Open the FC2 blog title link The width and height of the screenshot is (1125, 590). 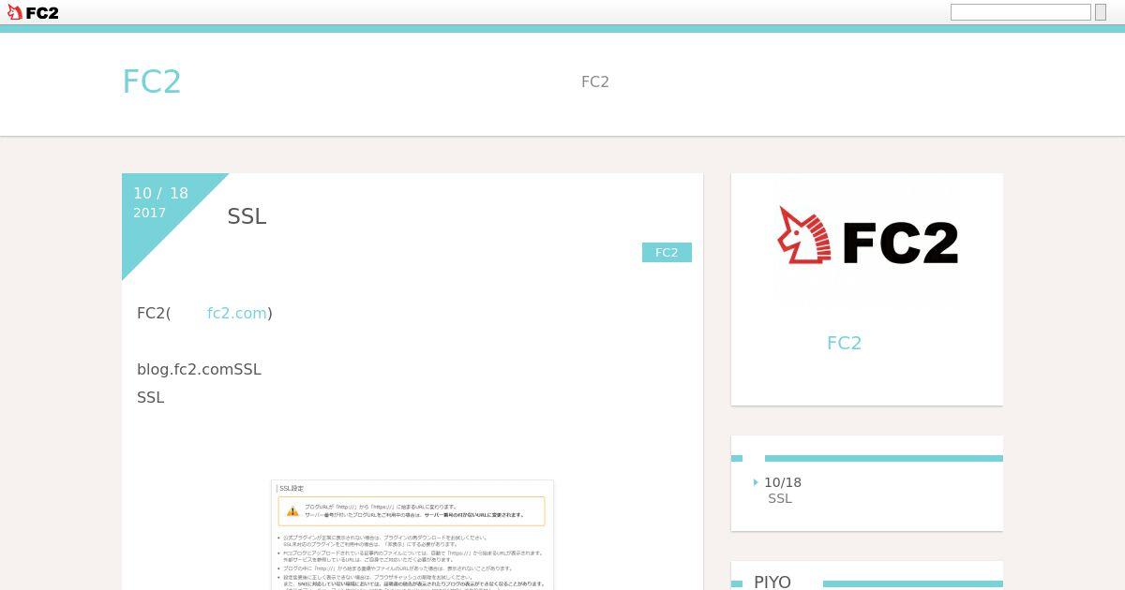[151, 81]
